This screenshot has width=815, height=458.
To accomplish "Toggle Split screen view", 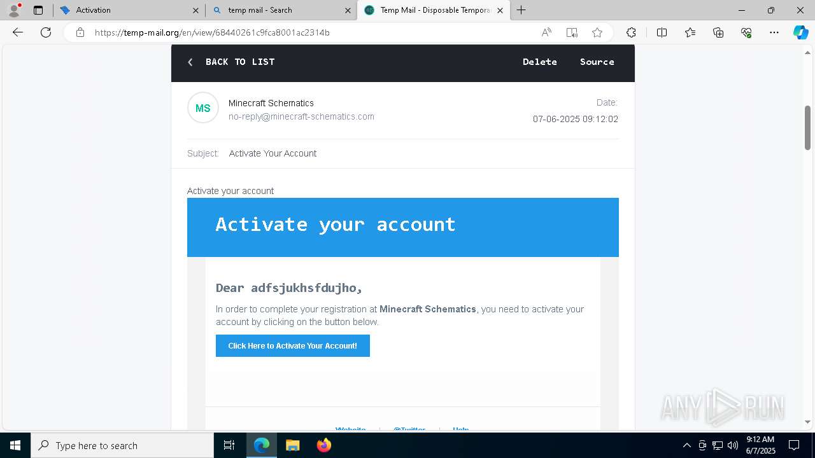I will coord(662,32).
